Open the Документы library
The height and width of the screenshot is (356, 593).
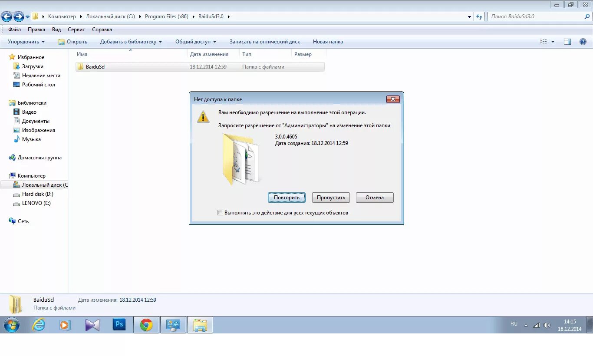(x=36, y=121)
